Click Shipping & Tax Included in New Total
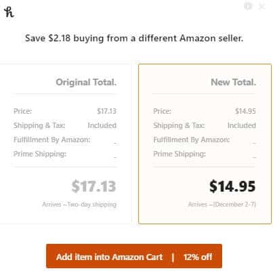Image resolution: width=273 pixels, height=275 pixels. click(205, 125)
